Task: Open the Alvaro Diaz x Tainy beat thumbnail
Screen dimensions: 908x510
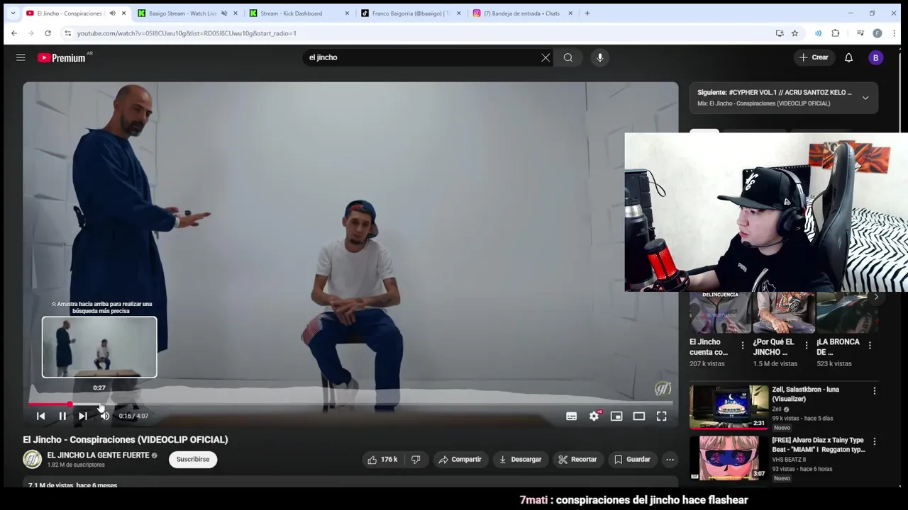Action: click(x=729, y=459)
